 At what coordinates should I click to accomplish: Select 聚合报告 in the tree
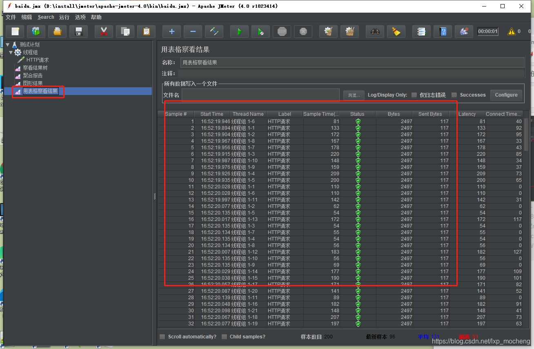33,75
